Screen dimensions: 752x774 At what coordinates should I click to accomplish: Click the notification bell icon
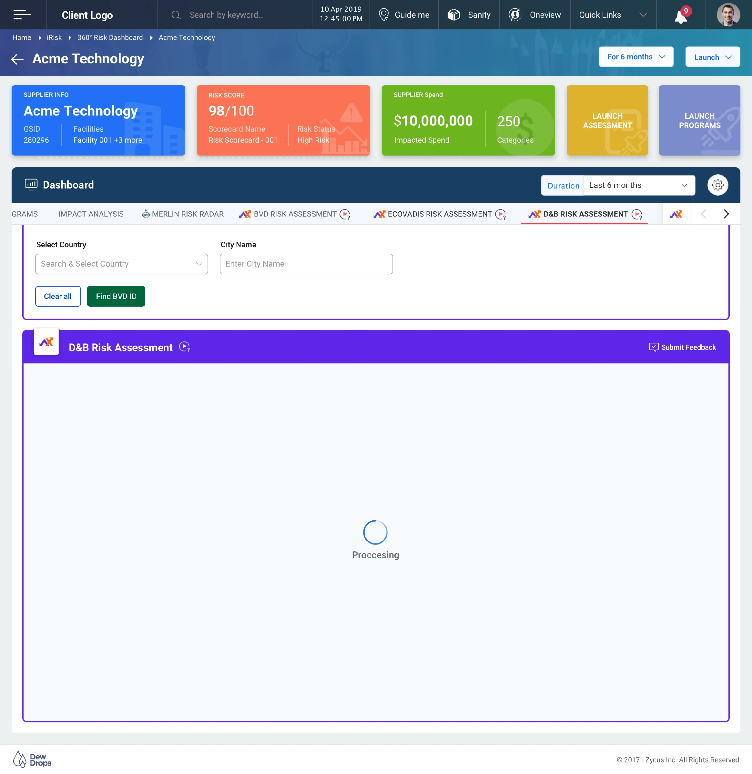(681, 16)
